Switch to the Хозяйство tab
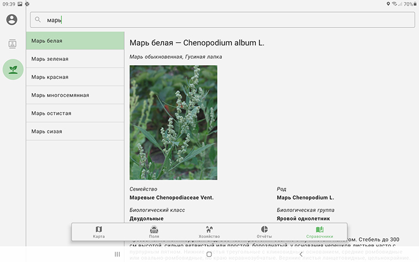This screenshot has width=419, height=262. tap(209, 232)
